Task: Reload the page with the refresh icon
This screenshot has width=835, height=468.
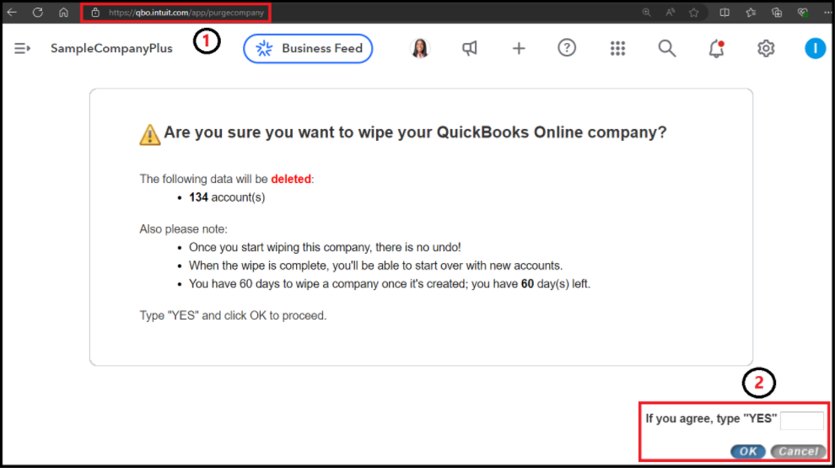Action: [x=38, y=13]
